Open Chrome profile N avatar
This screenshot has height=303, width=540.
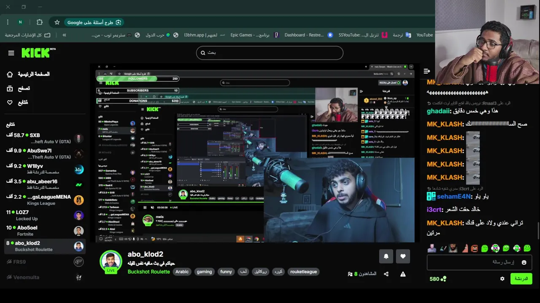tap(20, 22)
